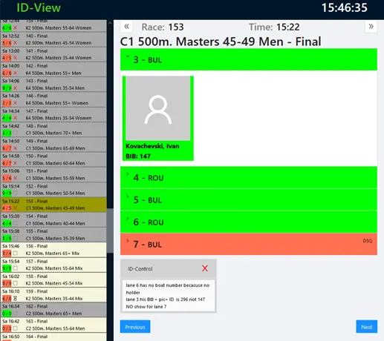Toggle checkbox on race 157 K2 55-64 Mix

click(15, 268)
